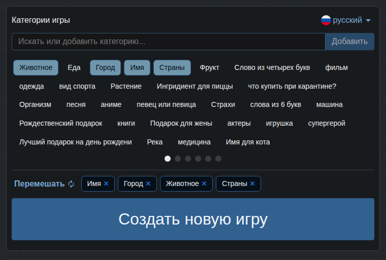The height and width of the screenshot is (260, 386).
Task: Choose the вид спорта category
Action: pos(77,86)
